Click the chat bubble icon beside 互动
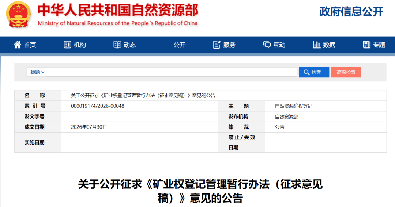Viewport: 395px width, 207px height. click(267, 45)
